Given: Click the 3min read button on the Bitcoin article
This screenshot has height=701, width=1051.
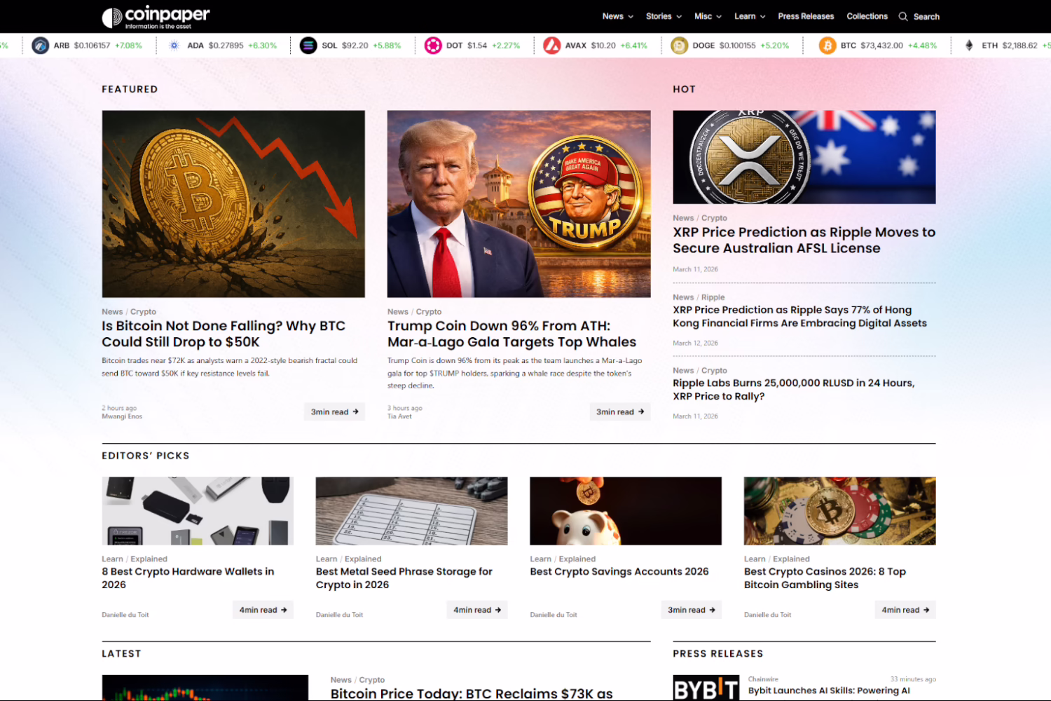Looking at the screenshot, I should point(334,411).
